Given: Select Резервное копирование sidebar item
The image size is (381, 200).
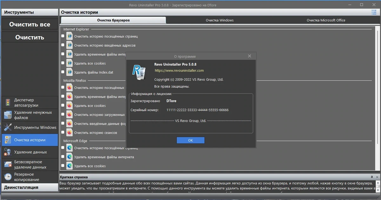Looking at the screenshot, I should click(x=30, y=177).
